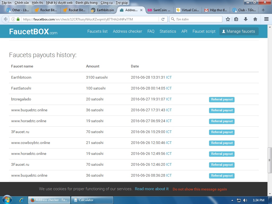Click the Date column header
The height and width of the screenshot is (204, 272).
click(135, 66)
